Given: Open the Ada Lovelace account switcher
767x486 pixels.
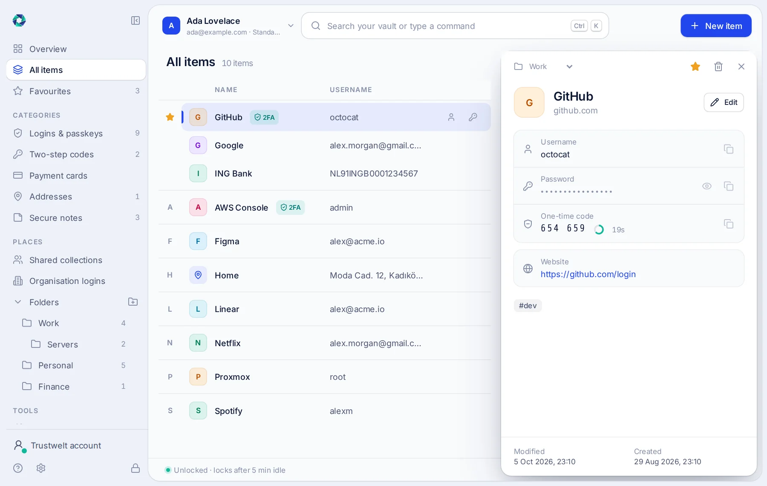Looking at the screenshot, I should click(228, 26).
